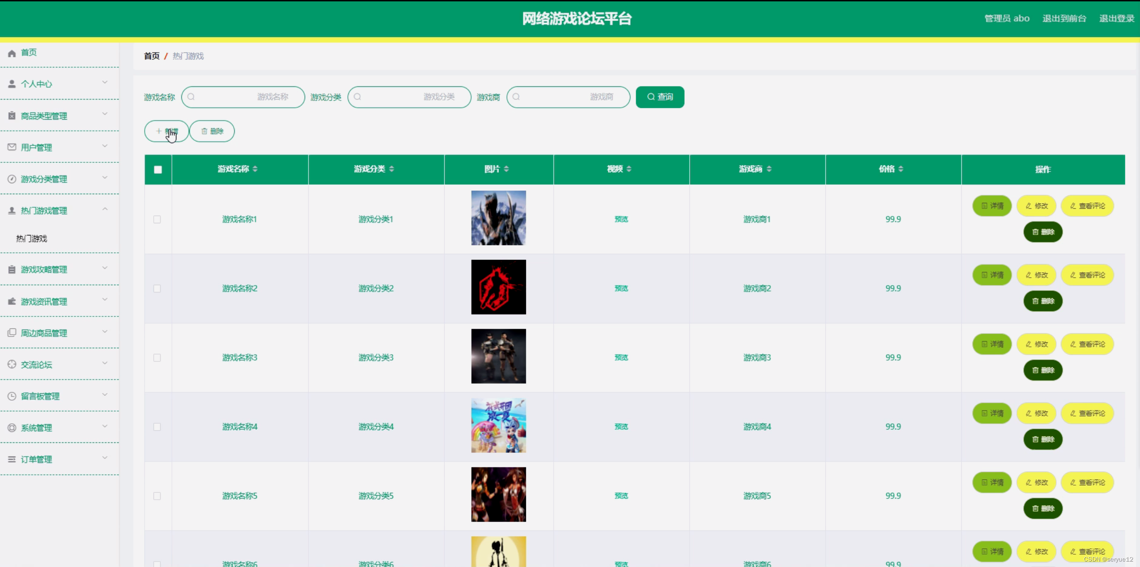
Task: Expand the 交流论坛 chevron
Action: click(x=105, y=363)
